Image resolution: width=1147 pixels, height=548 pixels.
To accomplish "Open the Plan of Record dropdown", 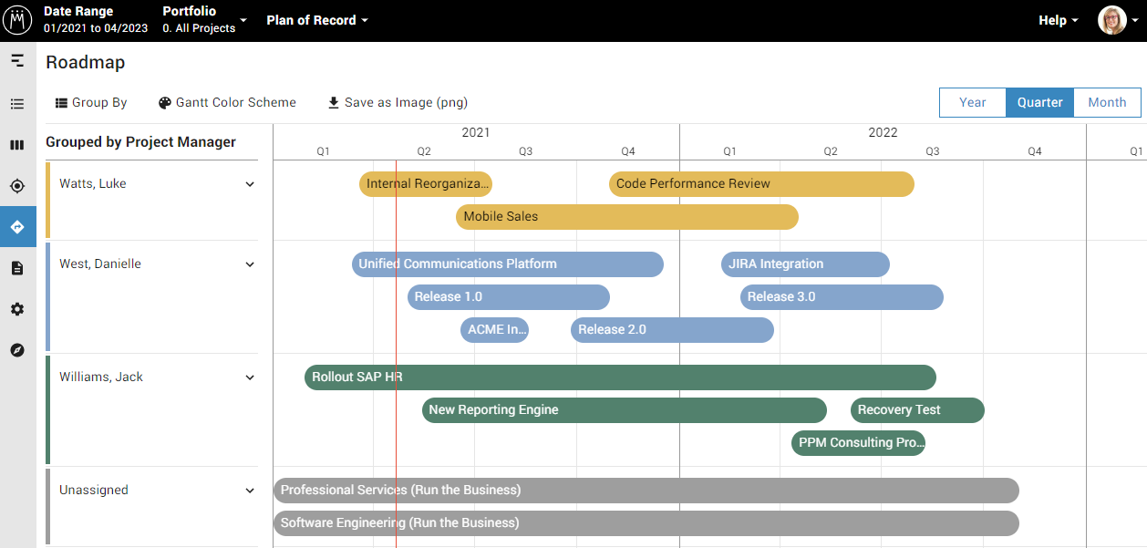I will [317, 20].
